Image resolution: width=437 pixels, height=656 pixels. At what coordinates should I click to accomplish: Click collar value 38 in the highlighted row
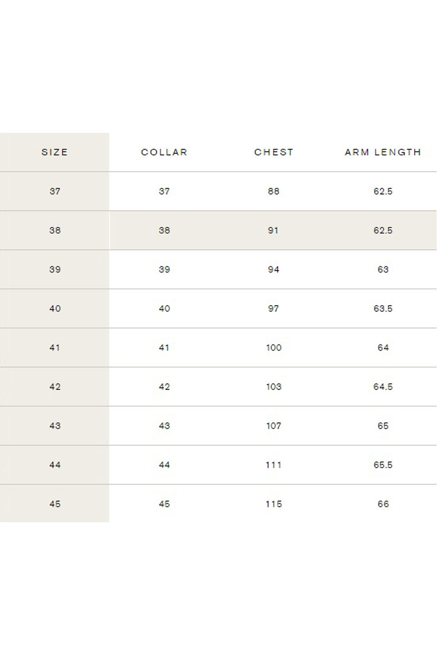pos(164,230)
